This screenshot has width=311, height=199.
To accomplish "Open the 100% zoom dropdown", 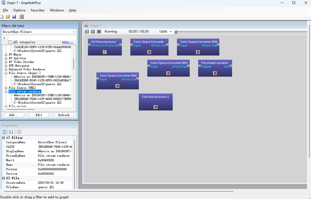I will [x=171, y=32].
